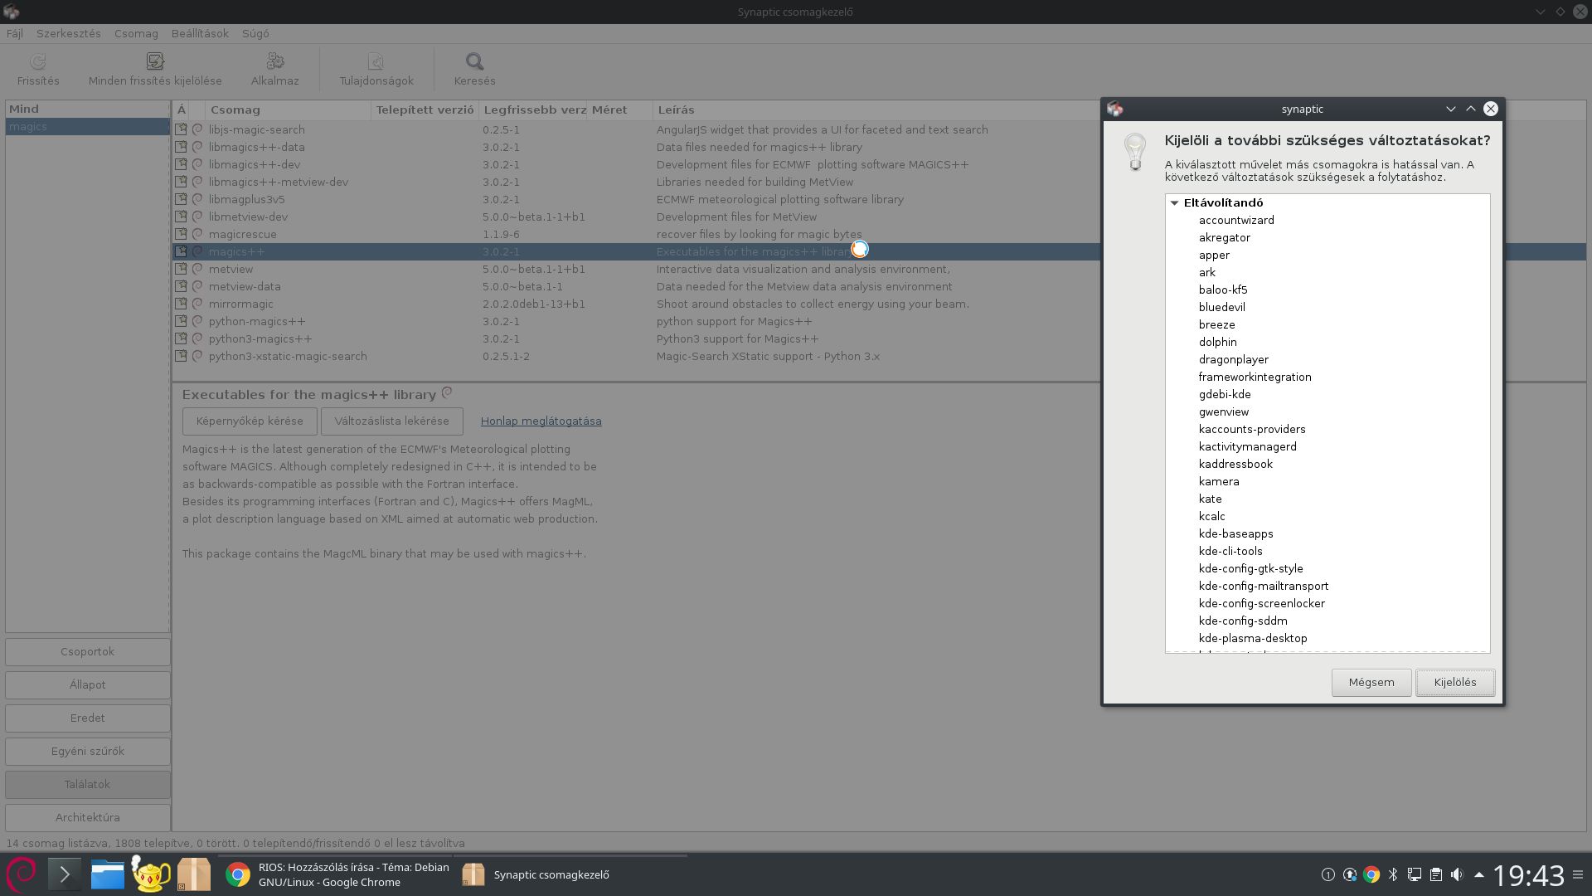This screenshot has width=1592, height=896.
Task: Open the Szerkesztés menu
Action: click(68, 34)
